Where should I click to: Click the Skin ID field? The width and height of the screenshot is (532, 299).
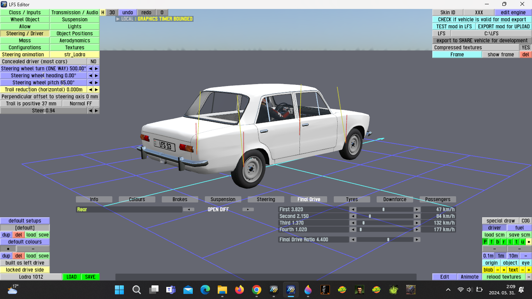point(448,12)
